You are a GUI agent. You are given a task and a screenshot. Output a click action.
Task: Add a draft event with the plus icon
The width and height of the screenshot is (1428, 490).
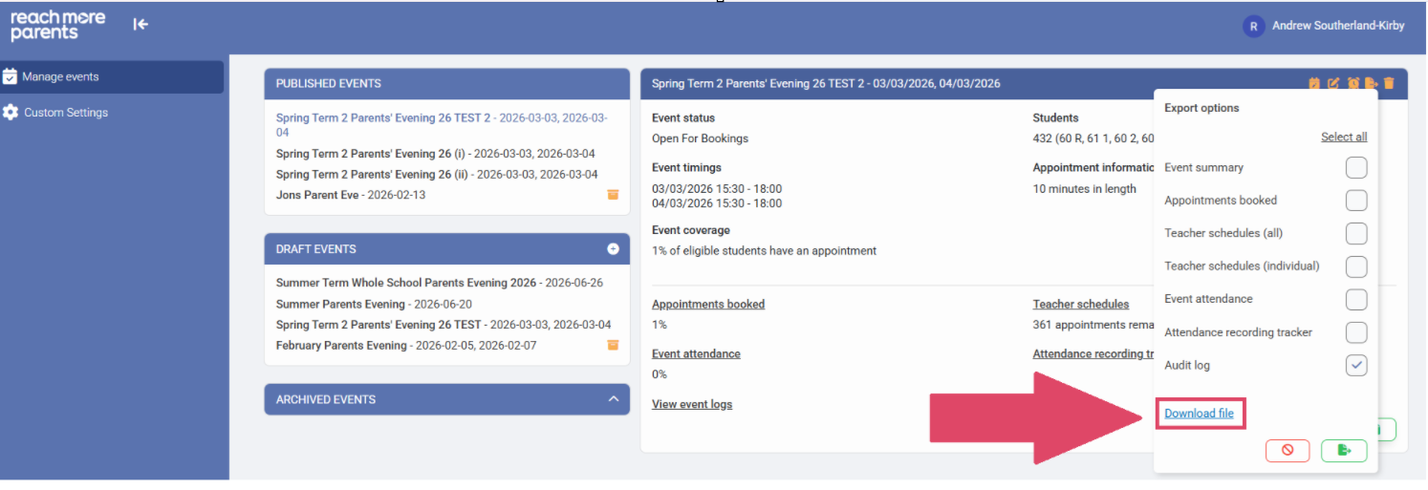coord(613,249)
